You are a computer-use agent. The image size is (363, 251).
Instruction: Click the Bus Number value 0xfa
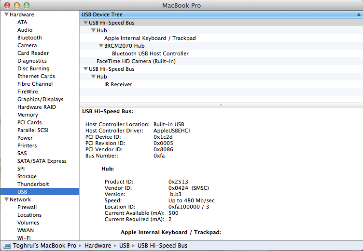(x=159, y=156)
